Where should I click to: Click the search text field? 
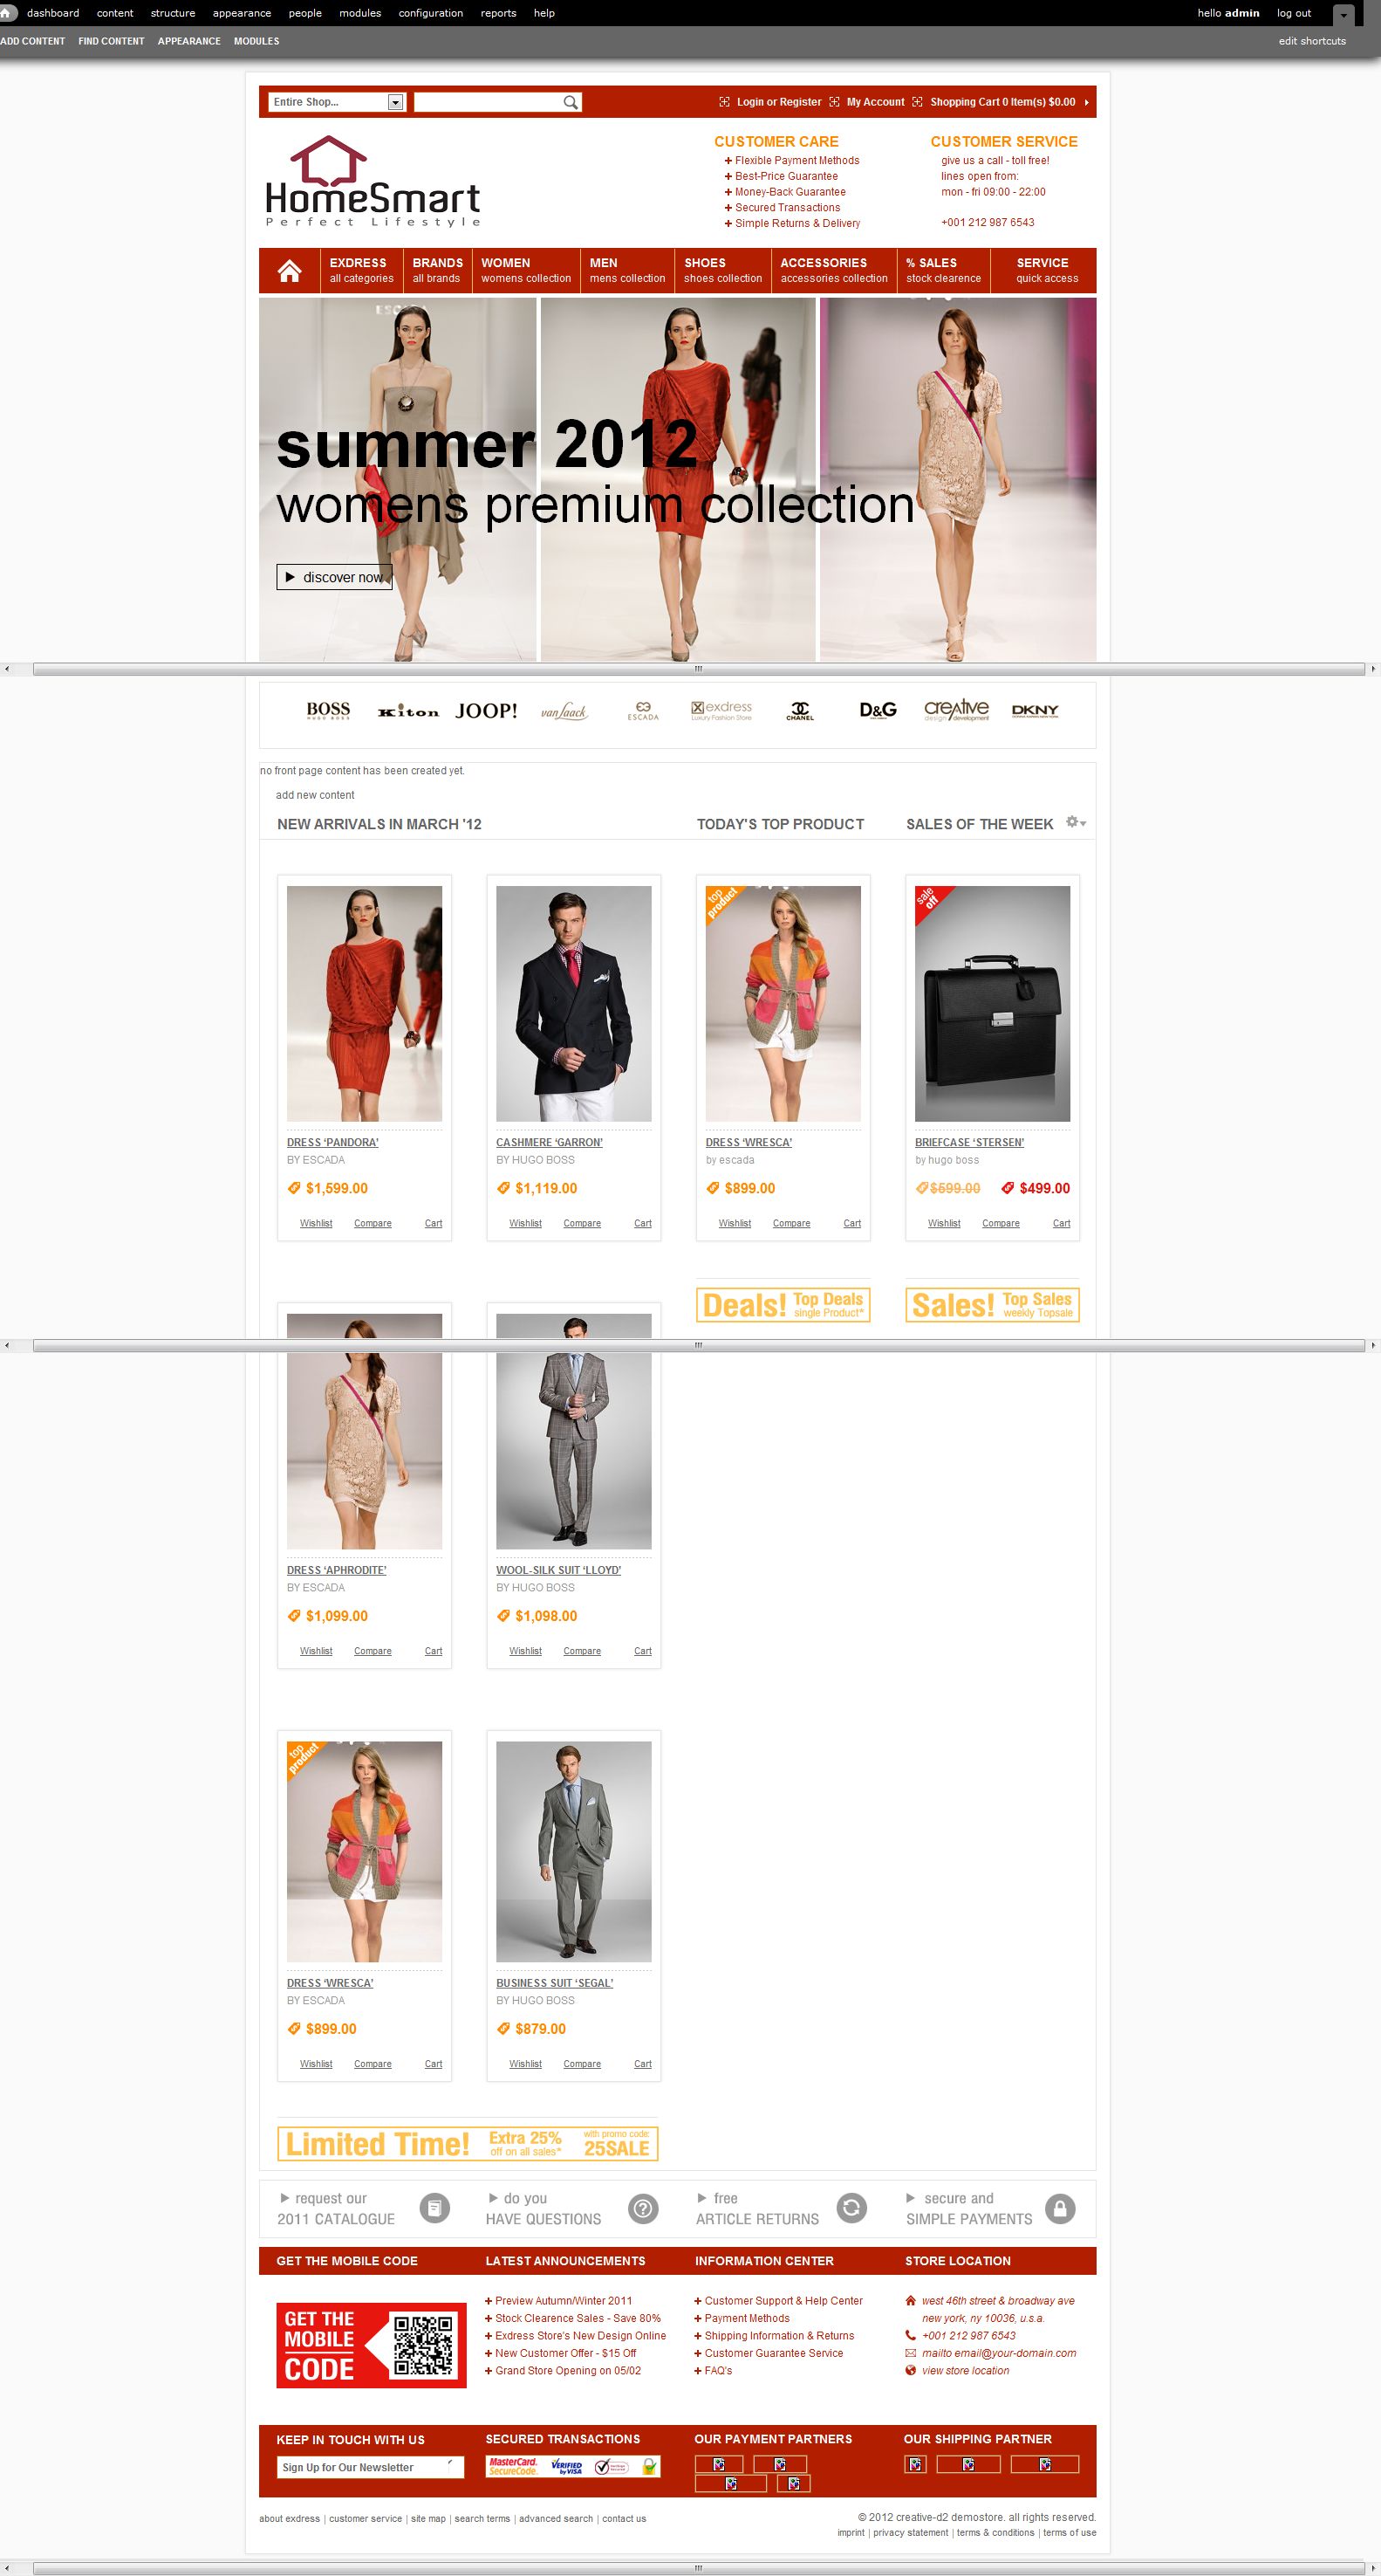(x=489, y=102)
